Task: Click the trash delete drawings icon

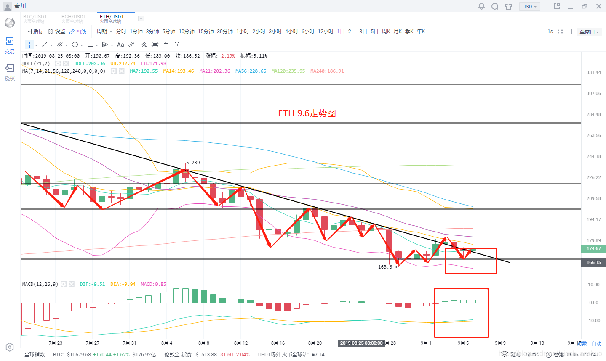Action: click(x=177, y=45)
